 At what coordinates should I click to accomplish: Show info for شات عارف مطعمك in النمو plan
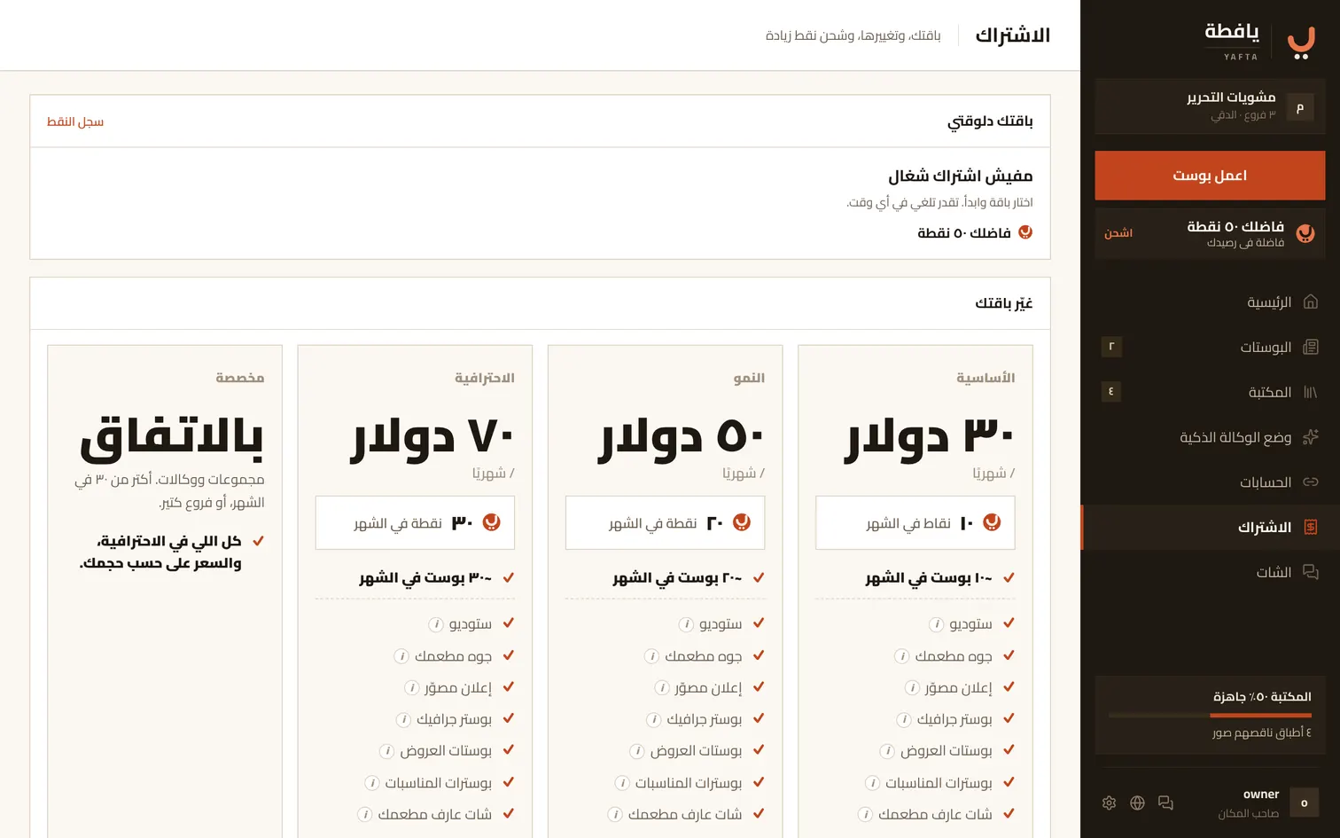pos(615,814)
